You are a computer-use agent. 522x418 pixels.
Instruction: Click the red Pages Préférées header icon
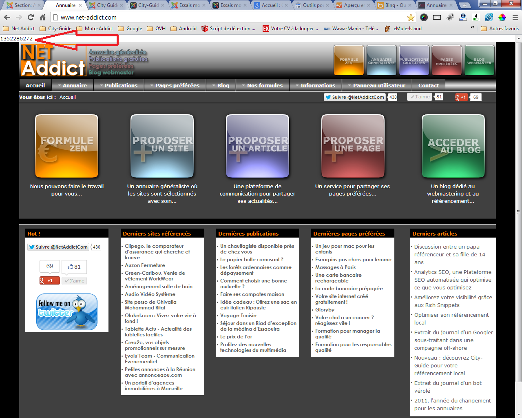click(447, 60)
